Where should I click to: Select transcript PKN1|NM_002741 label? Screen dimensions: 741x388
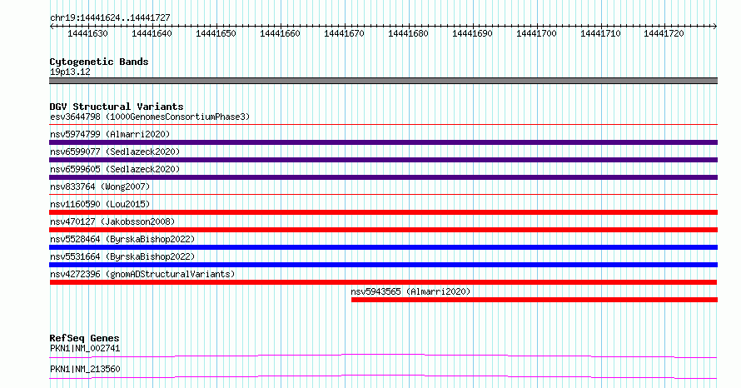point(85,348)
